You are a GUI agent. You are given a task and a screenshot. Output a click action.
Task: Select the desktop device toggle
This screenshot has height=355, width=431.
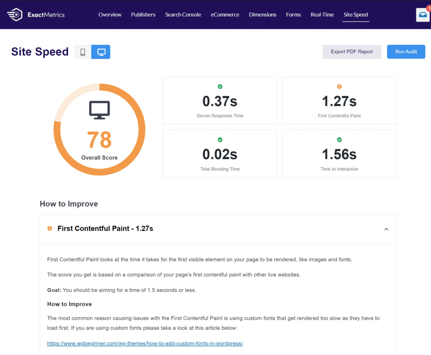pos(101,51)
